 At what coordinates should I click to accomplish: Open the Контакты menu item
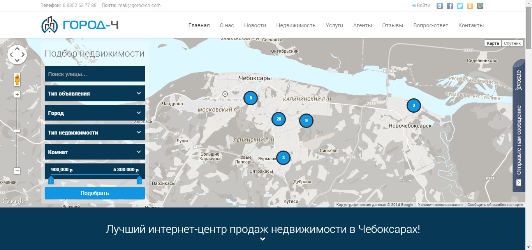471,25
